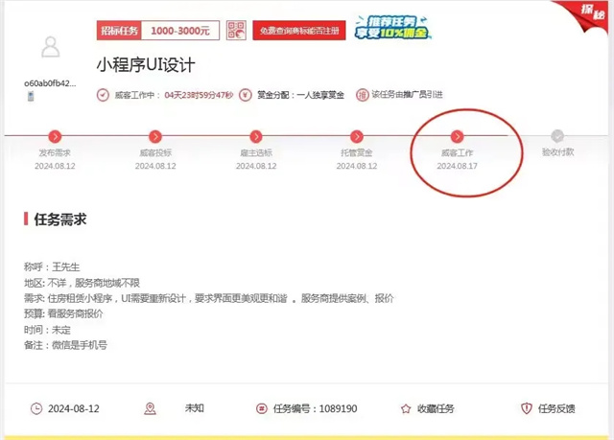Click the username o60ab0fb42...
Screen dimensions: 614x440
tap(50, 83)
